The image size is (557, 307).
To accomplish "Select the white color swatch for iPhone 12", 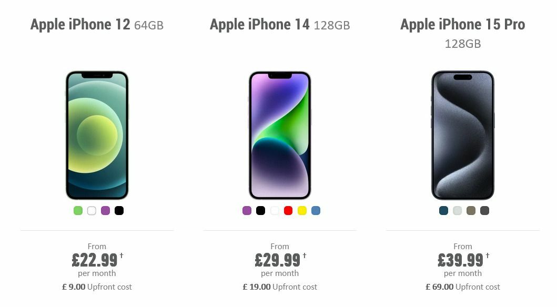I will tap(92, 211).
